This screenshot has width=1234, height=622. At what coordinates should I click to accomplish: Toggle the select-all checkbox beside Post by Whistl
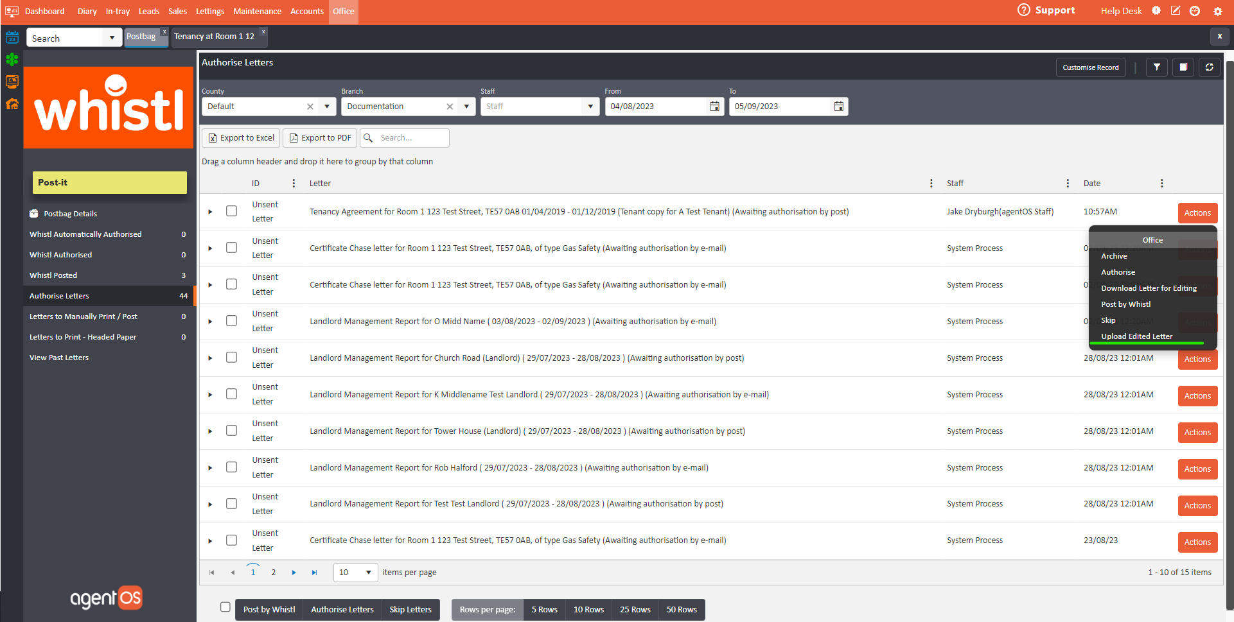[x=225, y=607]
